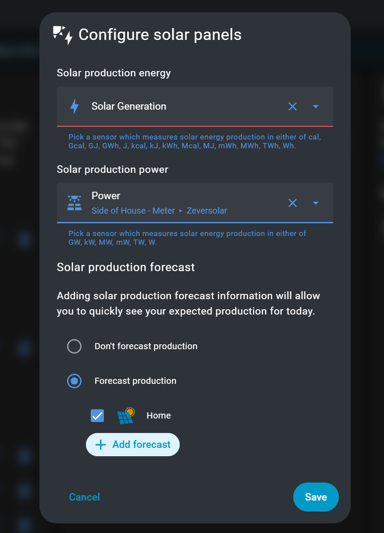Expand the Solar Generation dropdown arrow
This screenshot has height=533, width=384.
pos(316,107)
